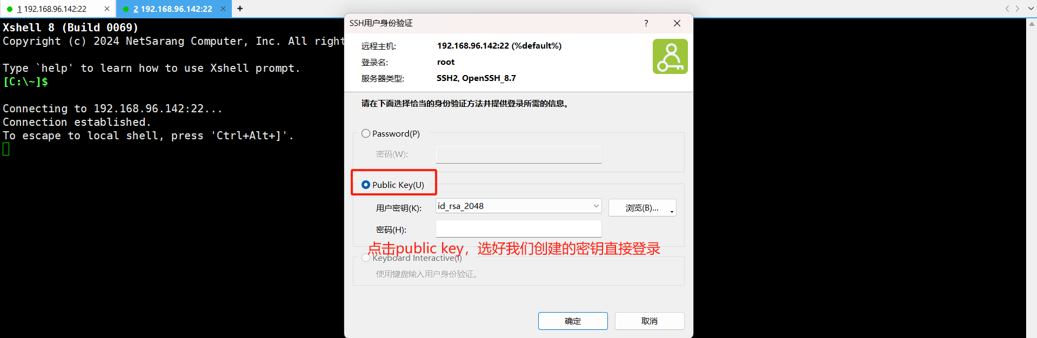Click the 确定 confirm button
The width and height of the screenshot is (1037, 338).
pyautogui.click(x=573, y=321)
